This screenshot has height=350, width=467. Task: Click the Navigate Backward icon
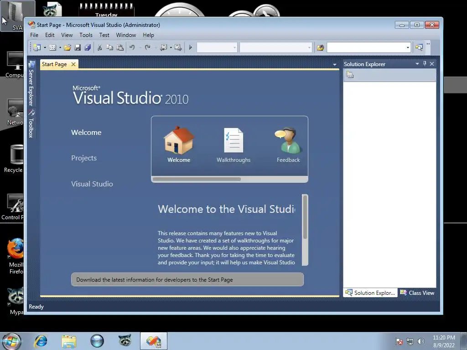pyautogui.click(x=163, y=47)
